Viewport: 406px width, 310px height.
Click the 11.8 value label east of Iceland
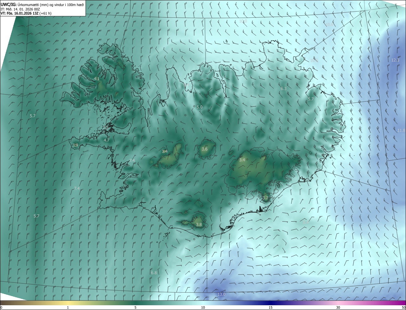coord(401,131)
